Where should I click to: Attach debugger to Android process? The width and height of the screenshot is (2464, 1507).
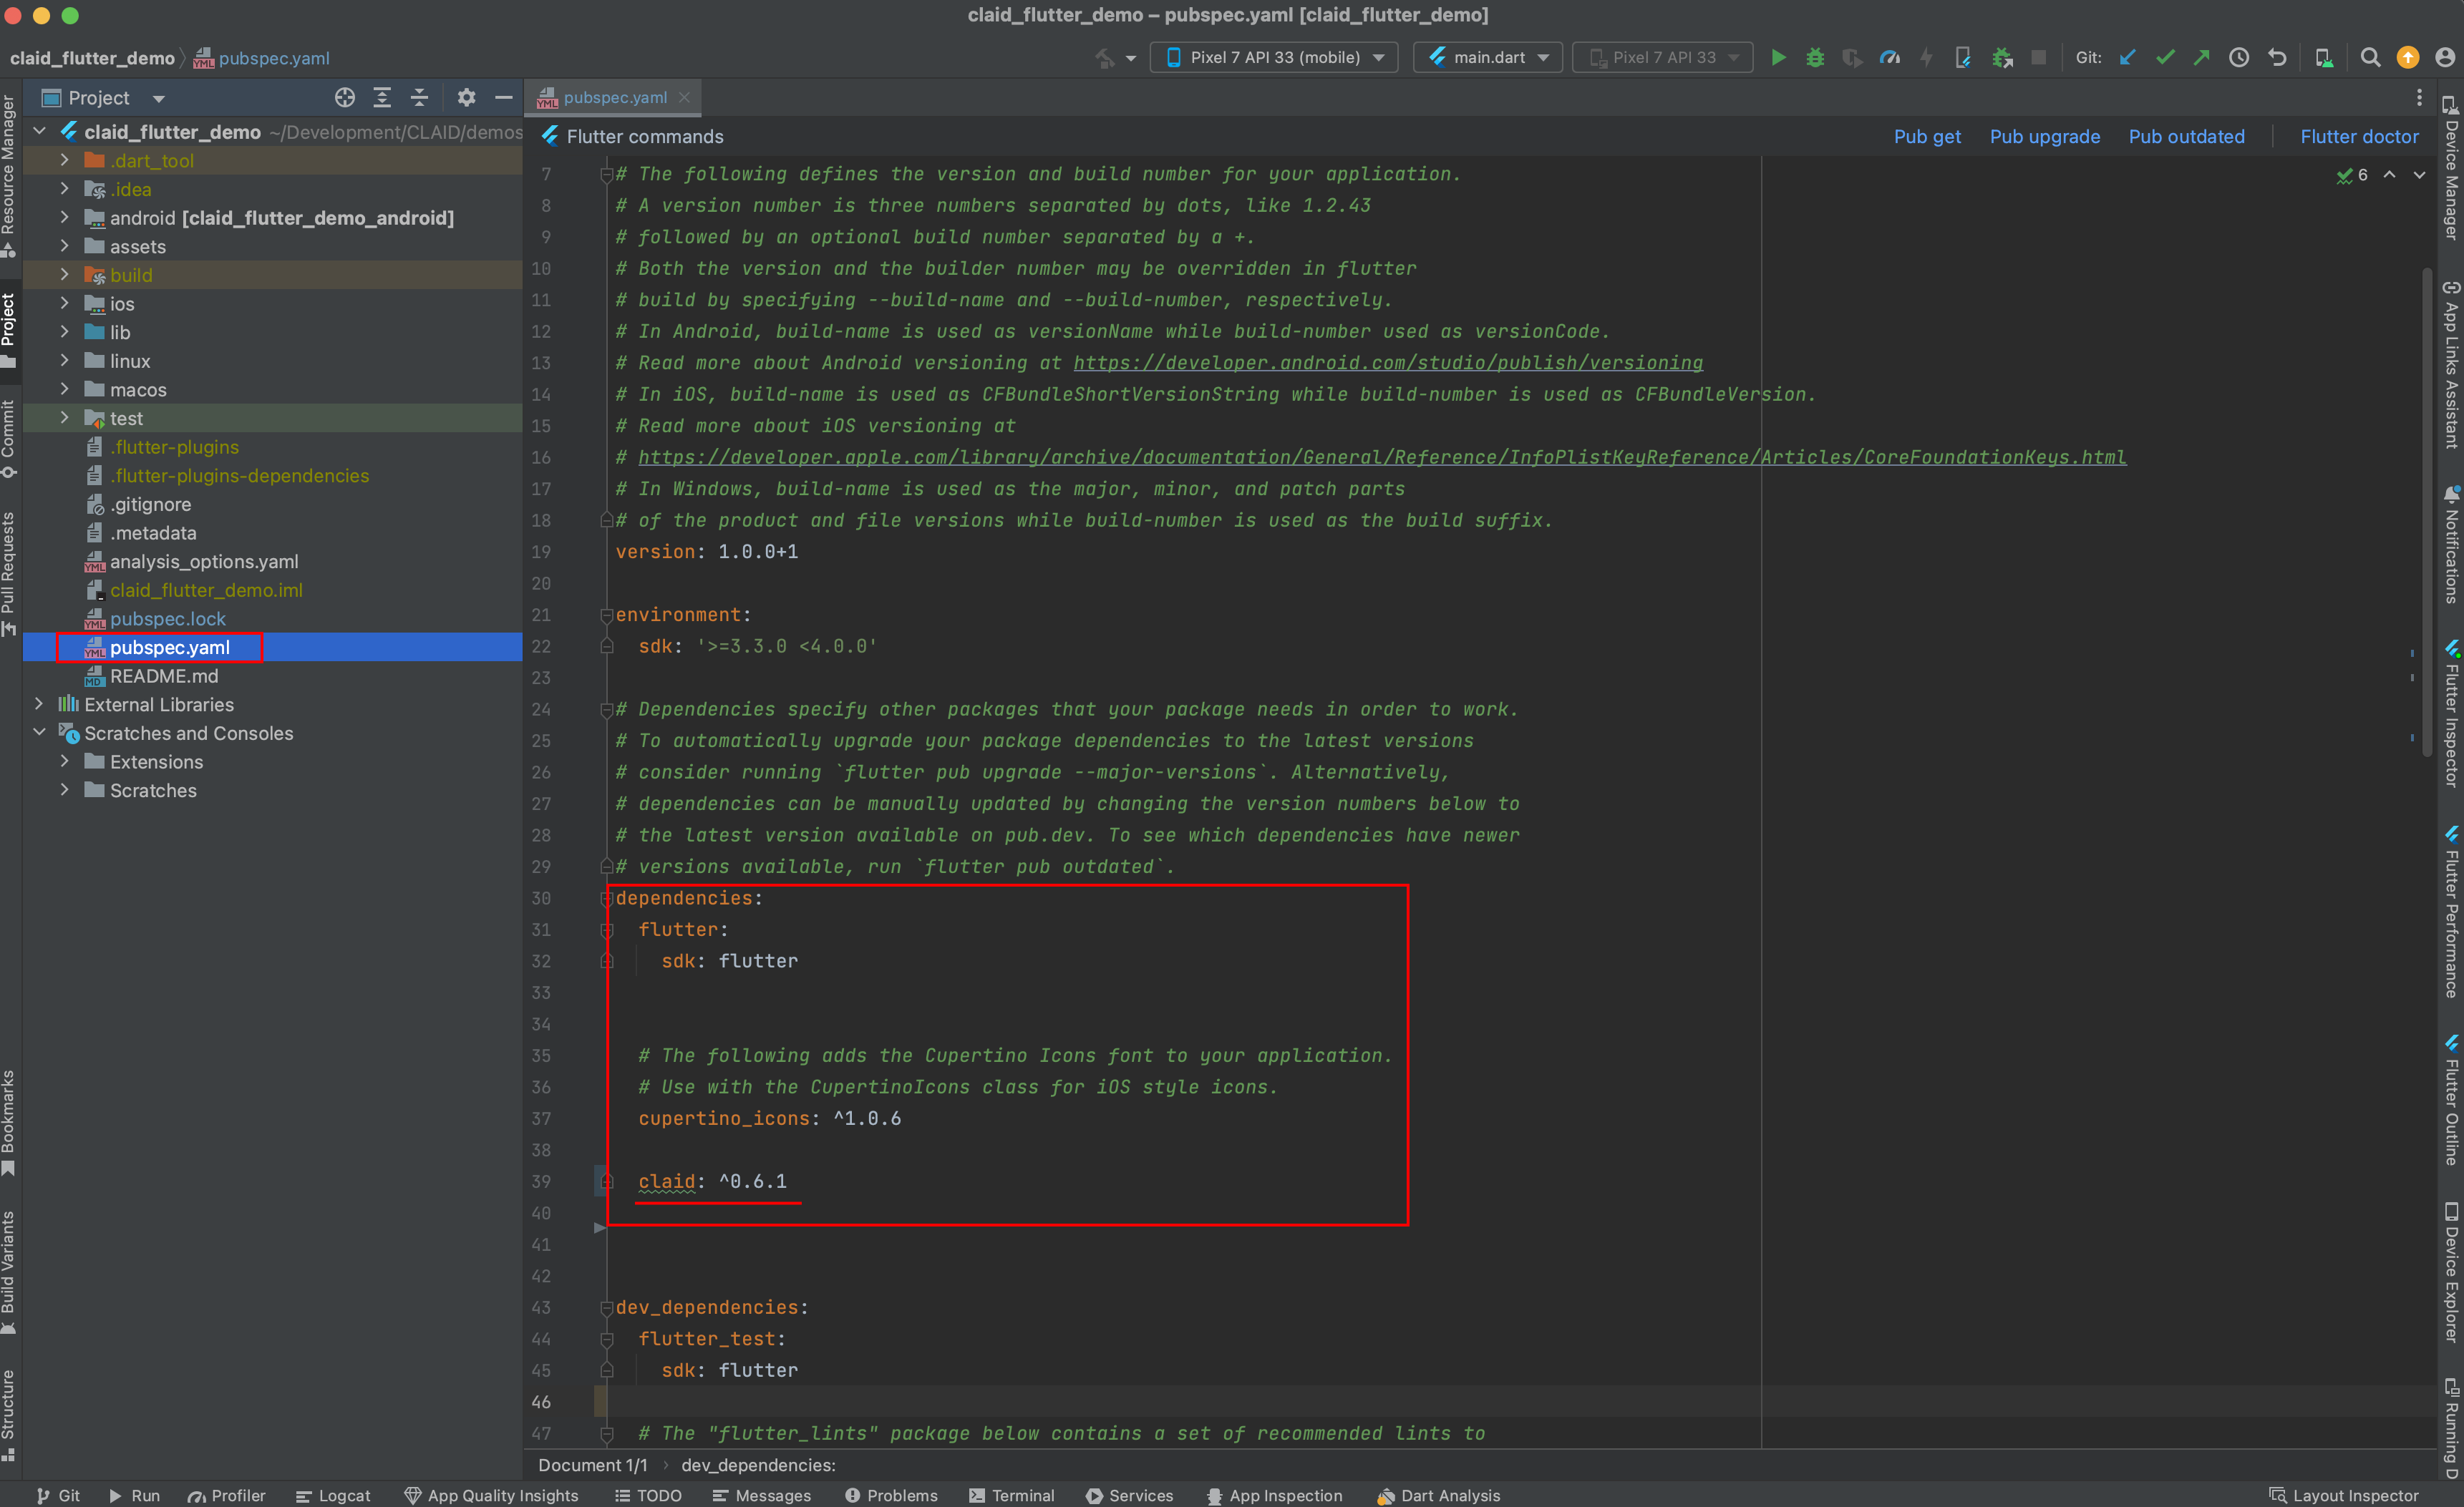[x=2002, y=57]
